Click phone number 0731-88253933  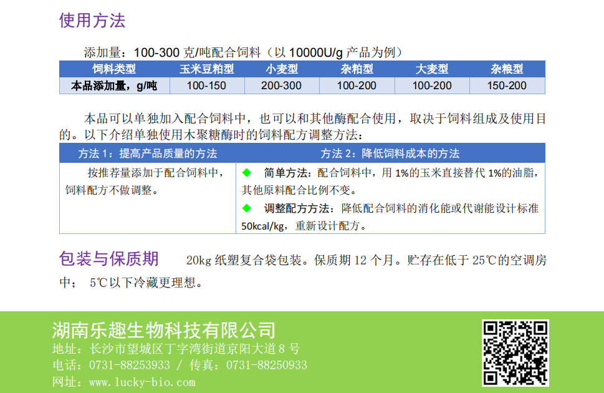(130, 365)
